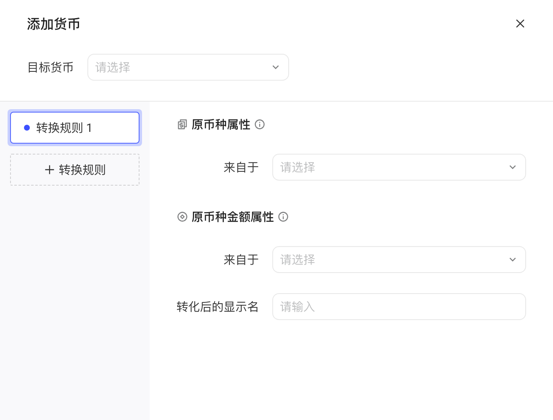Click the currency icon before 原币种属性
Image resolution: width=553 pixels, height=420 pixels.
pyautogui.click(x=182, y=124)
